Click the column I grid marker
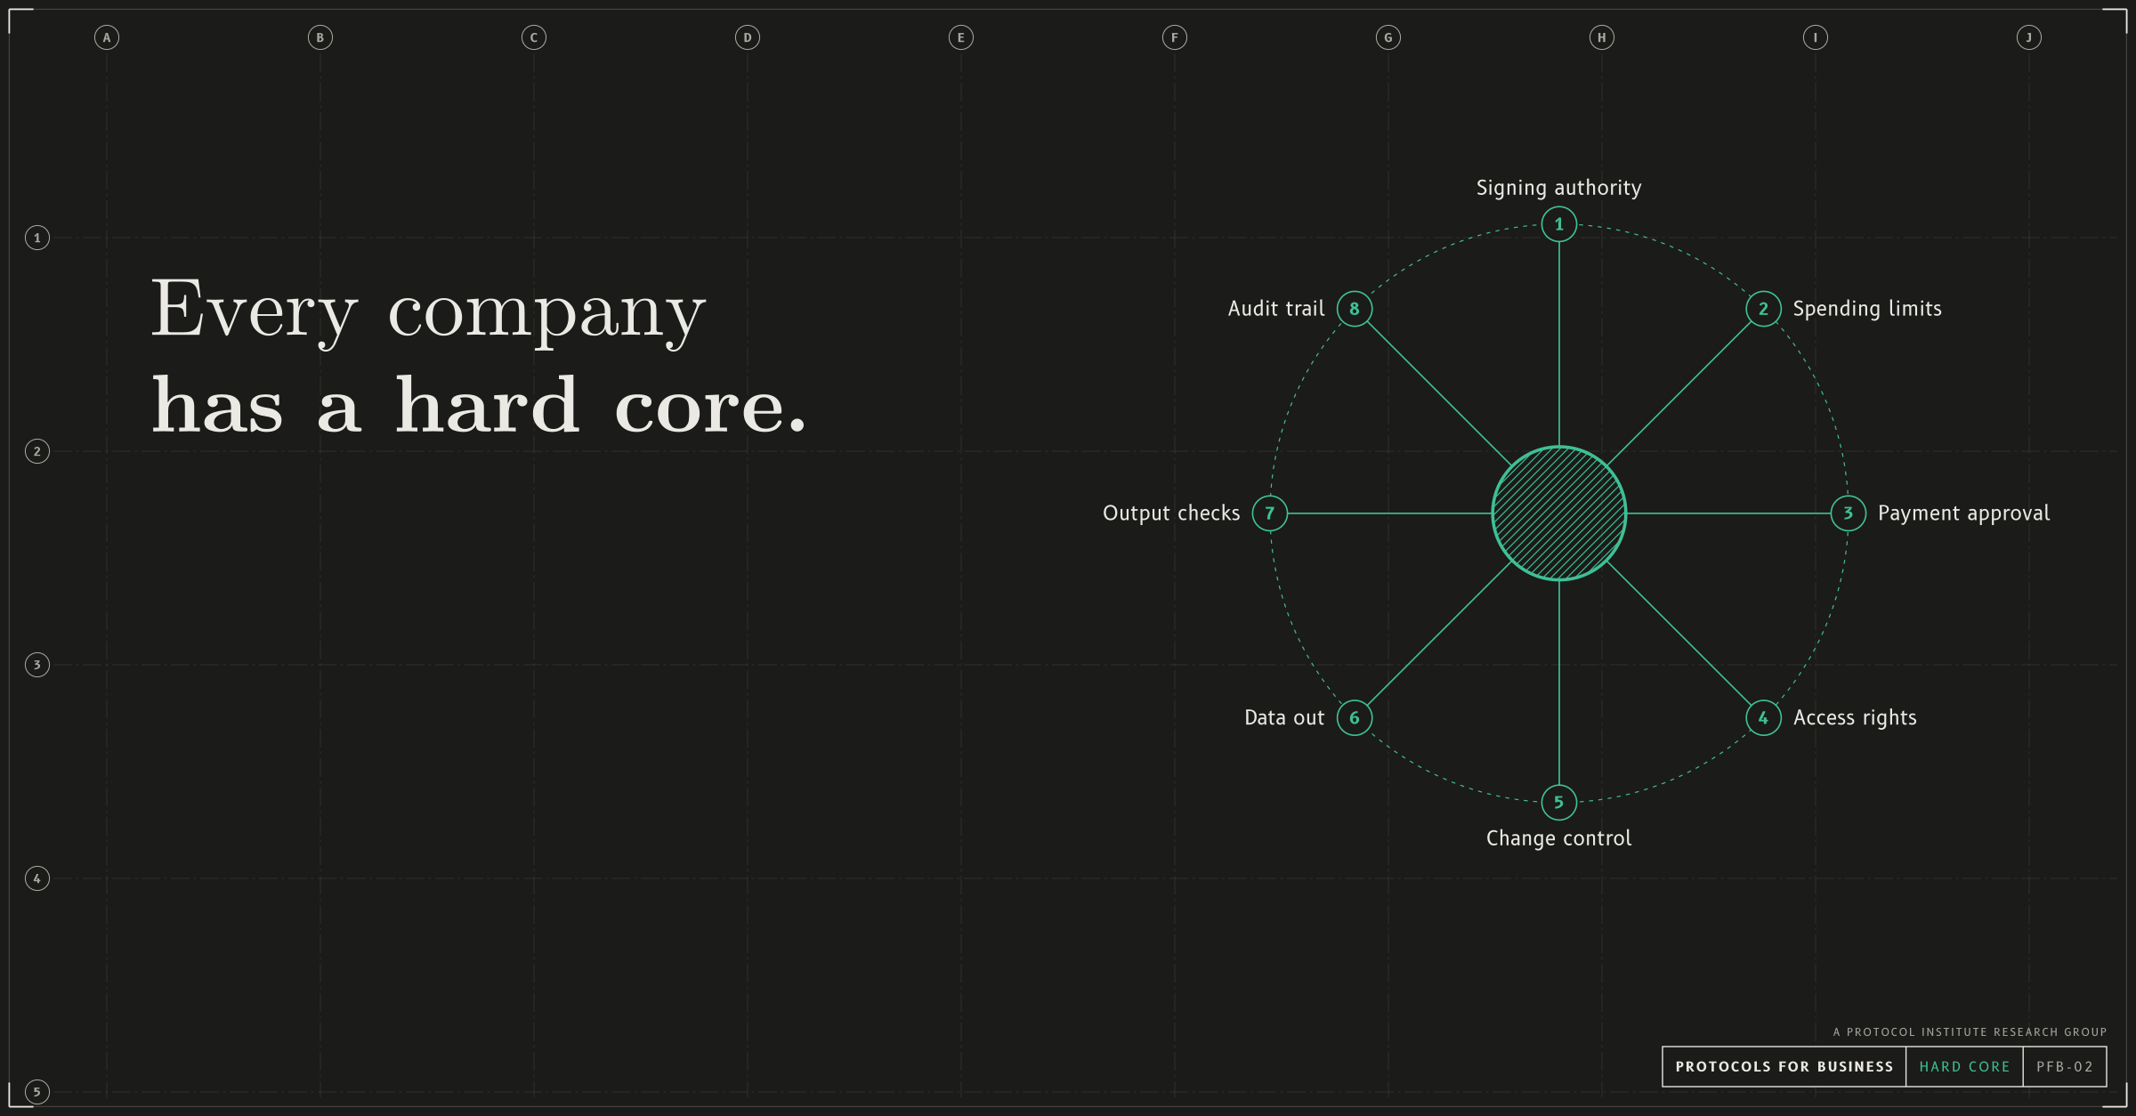 point(1816,37)
